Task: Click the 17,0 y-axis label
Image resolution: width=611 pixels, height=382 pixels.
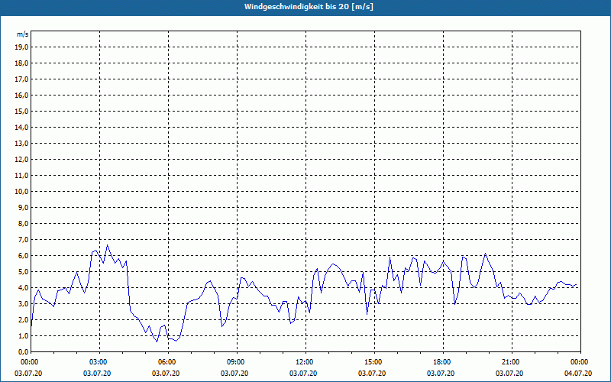Action: coord(21,79)
